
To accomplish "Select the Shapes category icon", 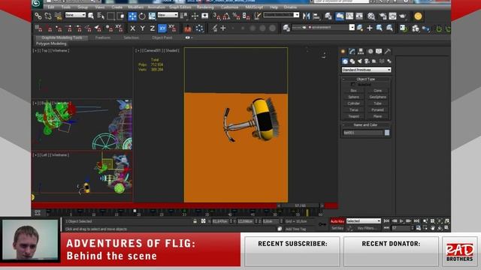I will 352,61.
